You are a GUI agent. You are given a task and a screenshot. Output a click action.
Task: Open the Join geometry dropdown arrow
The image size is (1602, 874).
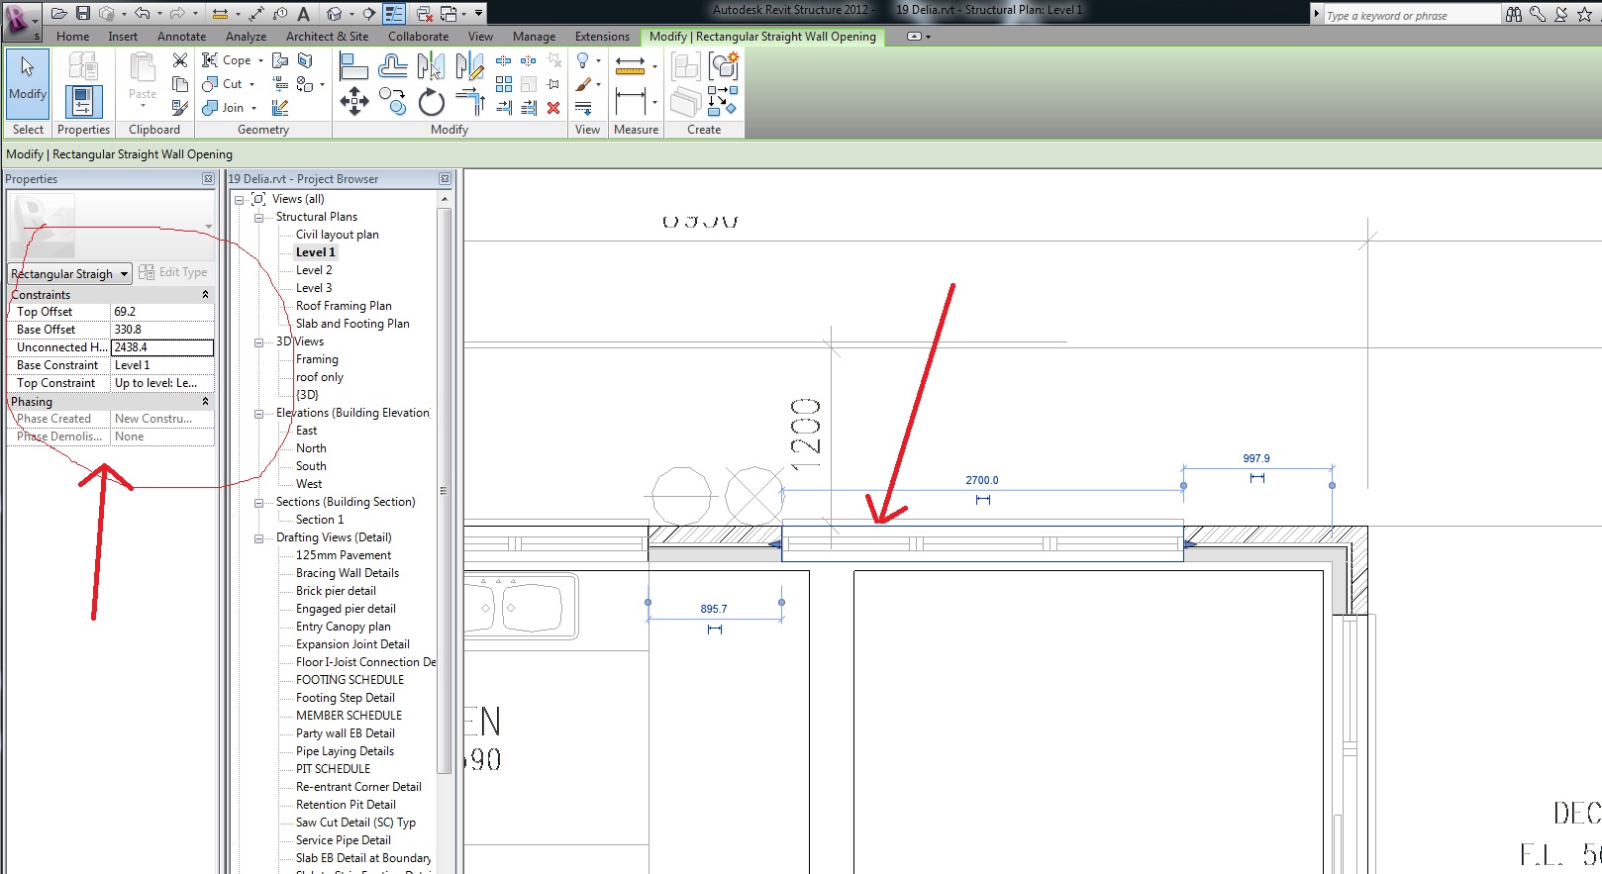[254, 108]
